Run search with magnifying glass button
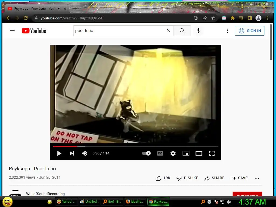The width and height of the screenshot is (276, 207). pyautogui.click(x=182, y=31)
